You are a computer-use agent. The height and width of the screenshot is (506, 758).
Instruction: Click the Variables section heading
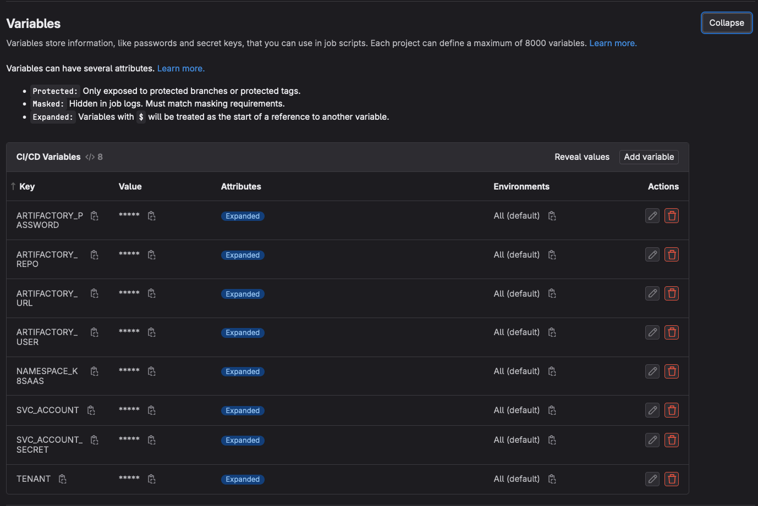click(x=34, y=24)
